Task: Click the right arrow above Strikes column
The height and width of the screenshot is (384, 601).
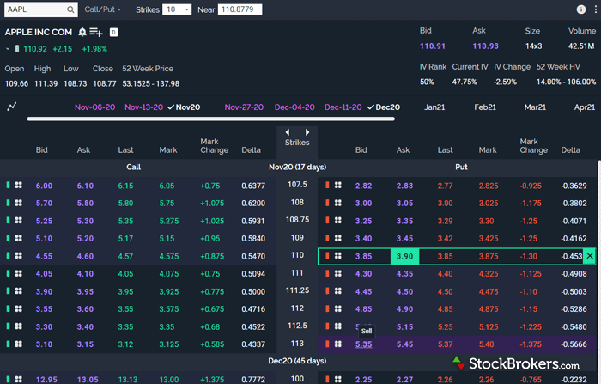Action: coord(307,131)
